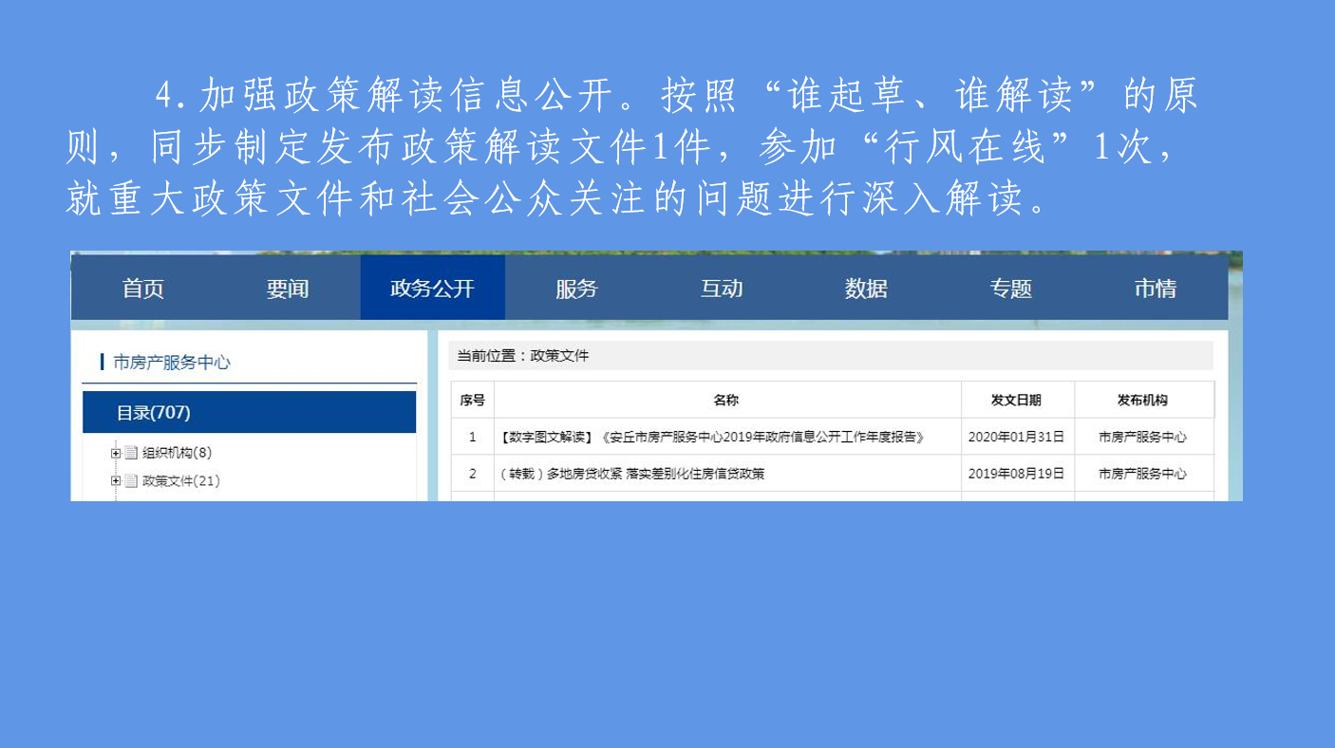Click the 当前位置：政策文件 breadcrumb
Viewport: 1335px width, 748px height.
pos(523,356)
